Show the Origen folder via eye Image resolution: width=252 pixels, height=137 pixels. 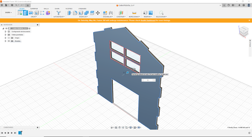coord(9,38)
